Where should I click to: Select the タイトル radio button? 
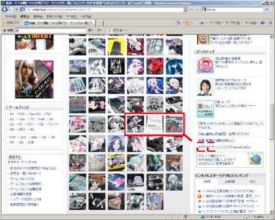(x=9, y=162)
